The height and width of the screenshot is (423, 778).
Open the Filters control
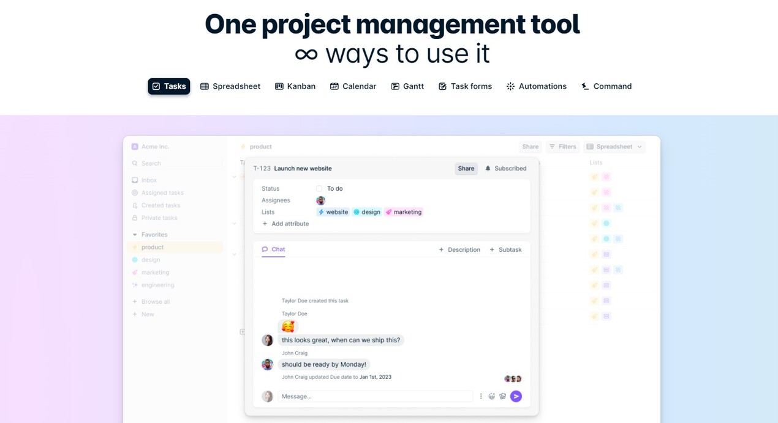(x=562, y=147)
